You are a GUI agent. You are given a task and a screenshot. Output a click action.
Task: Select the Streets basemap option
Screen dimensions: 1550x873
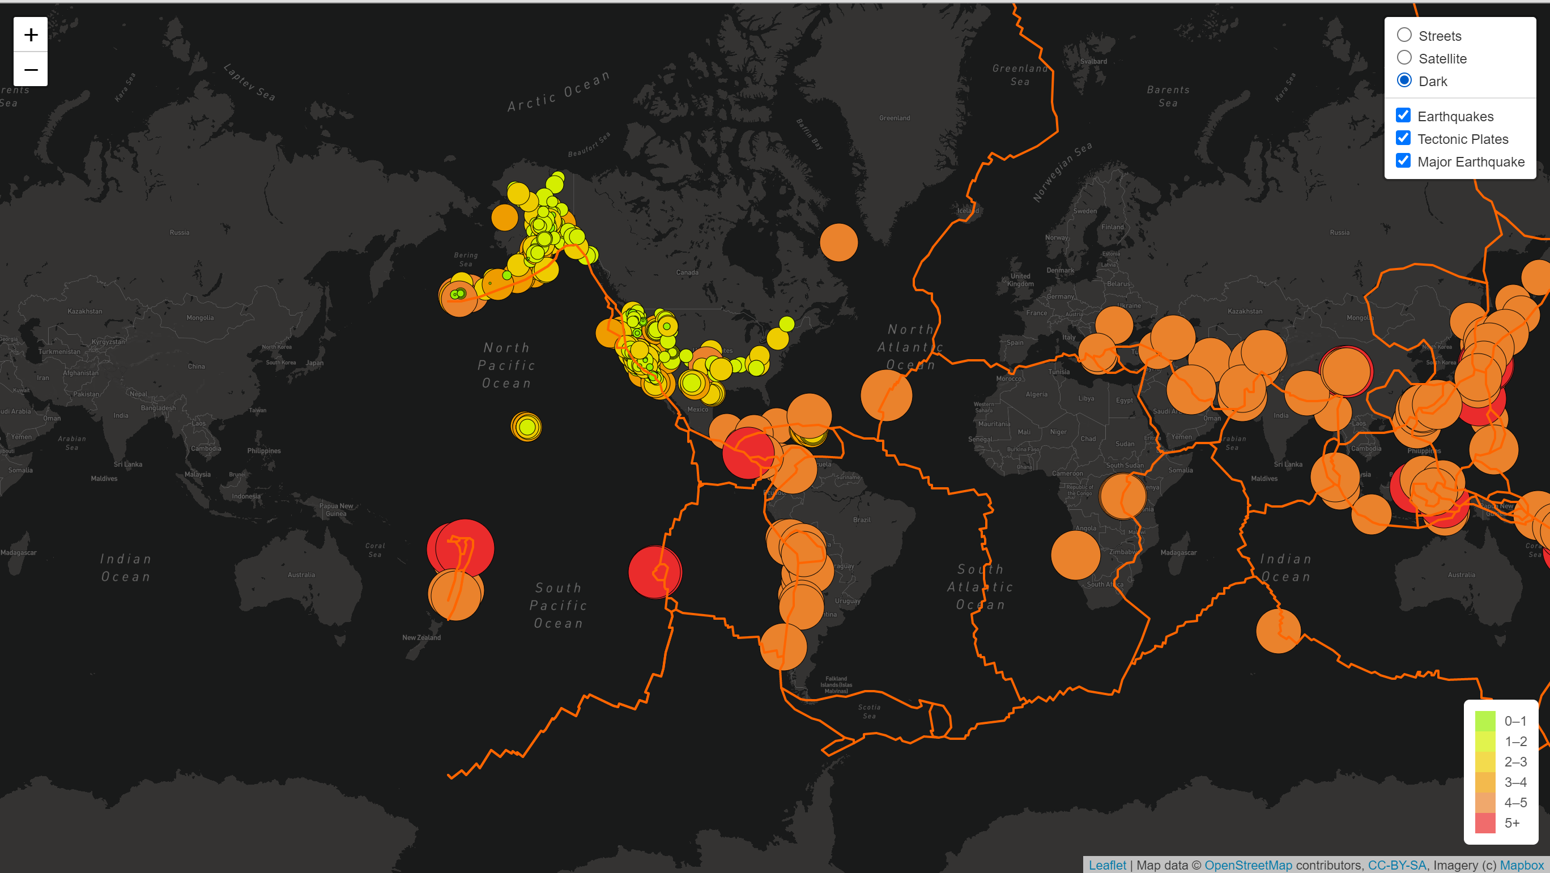[1404, 35]
